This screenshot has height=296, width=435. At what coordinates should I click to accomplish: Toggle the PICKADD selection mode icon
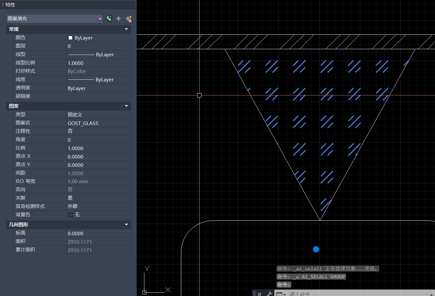(109, 19)
